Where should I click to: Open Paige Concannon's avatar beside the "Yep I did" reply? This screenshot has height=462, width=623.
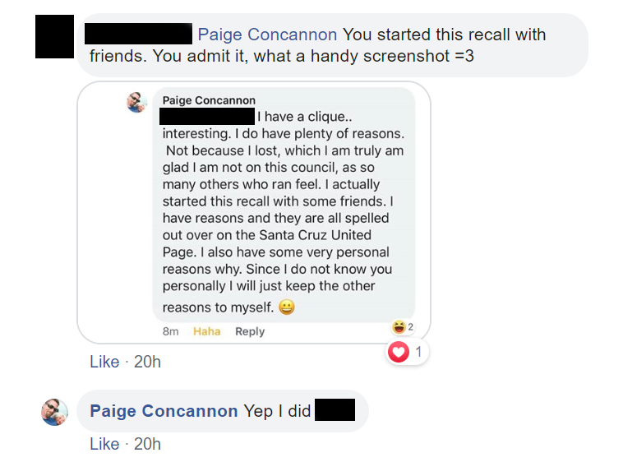tap(55, 412)
